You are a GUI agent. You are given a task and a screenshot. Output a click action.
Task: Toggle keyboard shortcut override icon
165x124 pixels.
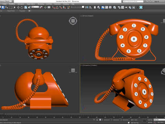click(49, 7)
